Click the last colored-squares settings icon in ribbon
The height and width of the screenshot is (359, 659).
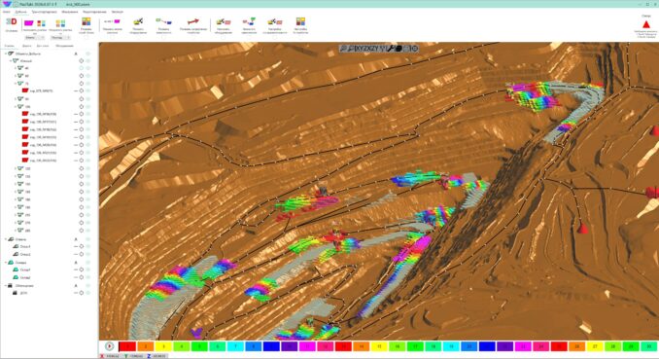coord(300,21)
